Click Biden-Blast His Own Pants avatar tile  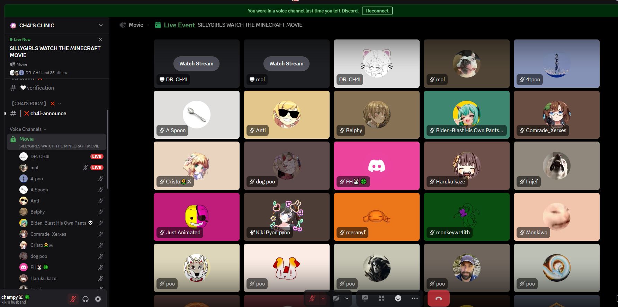pyautogui.click(x=467, y=115)
